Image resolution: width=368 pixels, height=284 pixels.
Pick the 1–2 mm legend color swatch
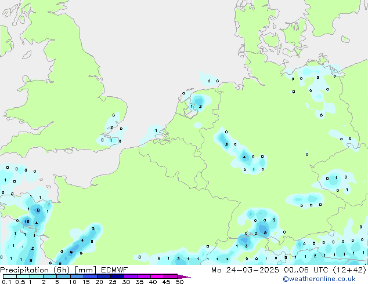(x=37, y=276)
